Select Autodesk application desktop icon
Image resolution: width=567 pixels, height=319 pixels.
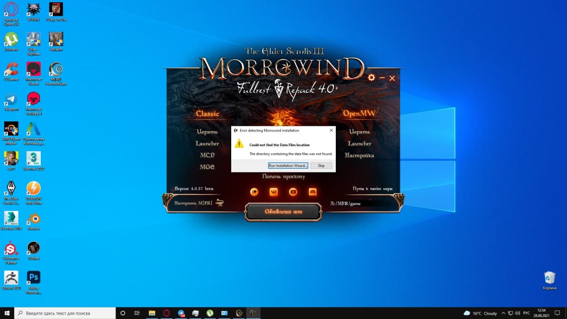click(34, 133)
